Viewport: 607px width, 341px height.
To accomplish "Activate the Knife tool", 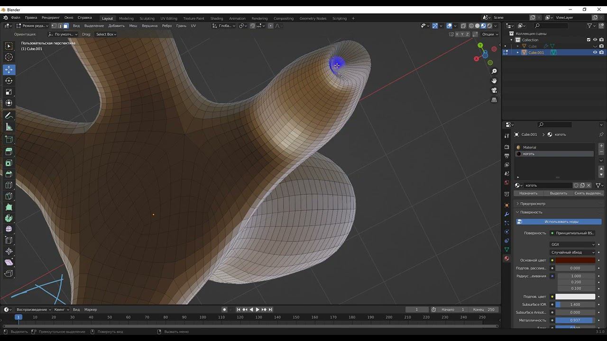I will [9, 196].
